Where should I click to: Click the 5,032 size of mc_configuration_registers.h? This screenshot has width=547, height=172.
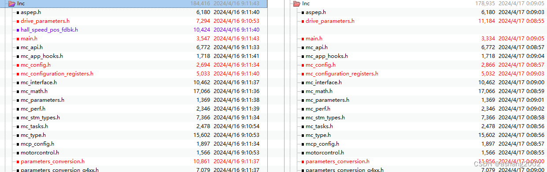(488, 74)
